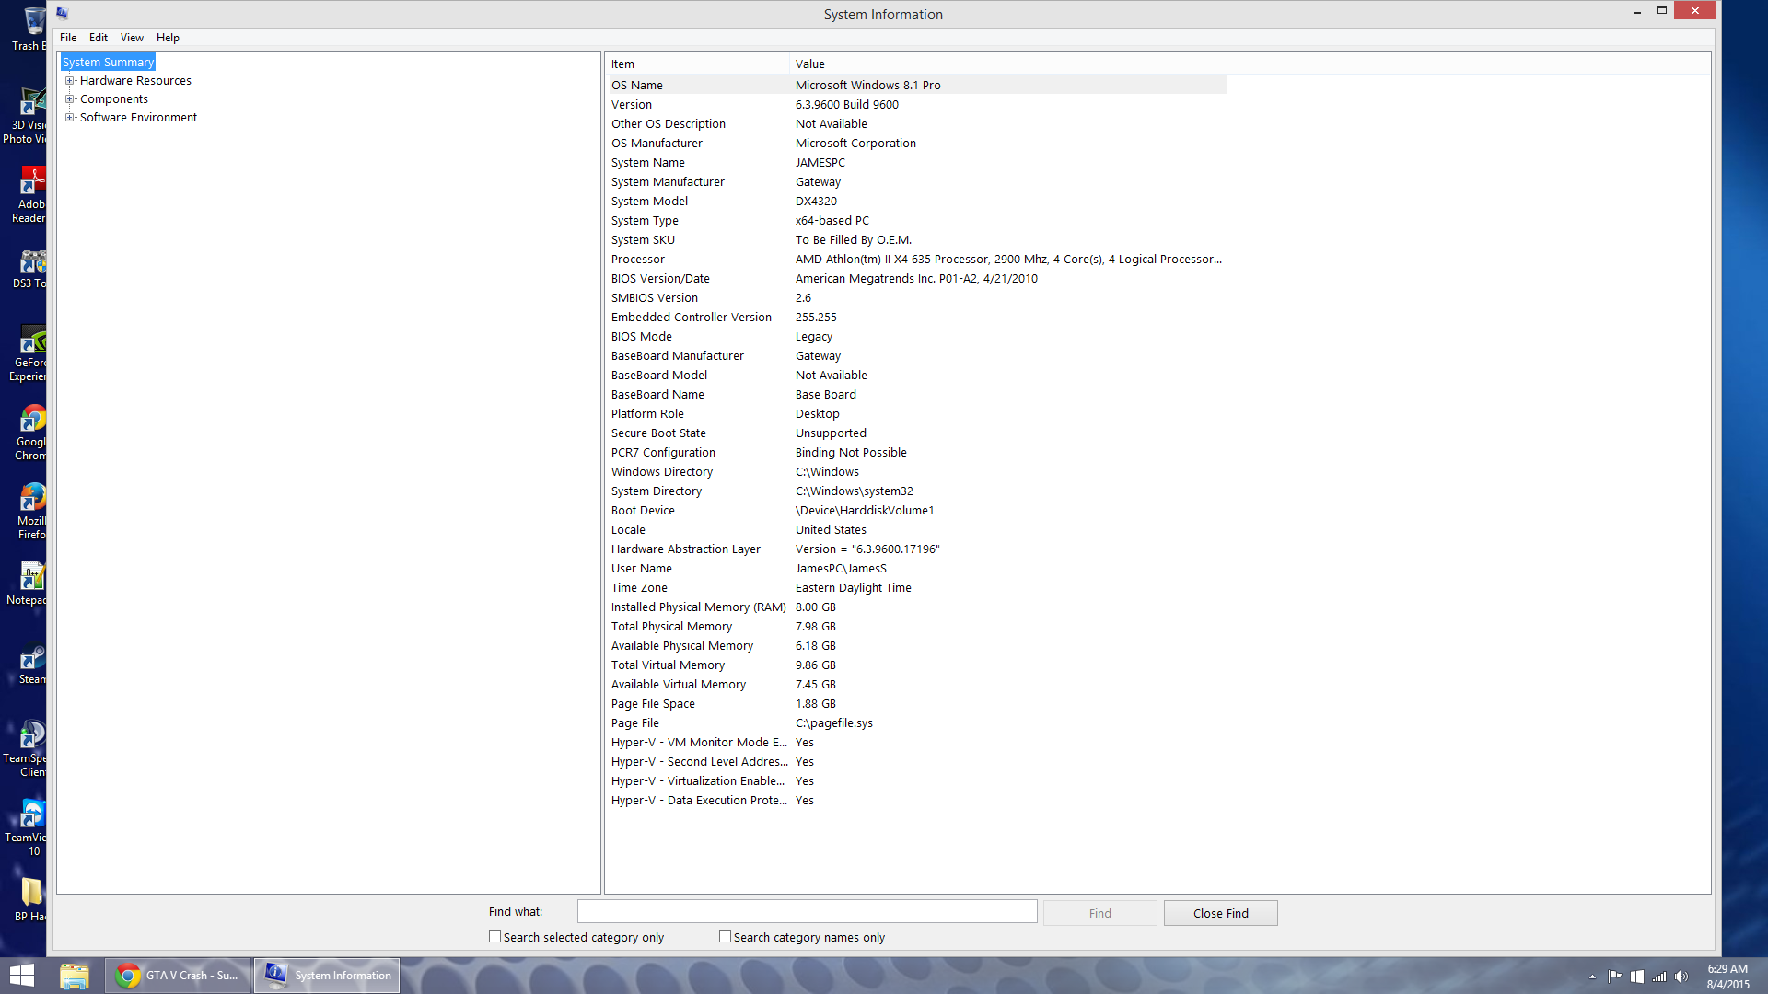Viewport: 1768px width, 994px height.
Task: Expand the Software Environment tree node
Action: point(70,118)
